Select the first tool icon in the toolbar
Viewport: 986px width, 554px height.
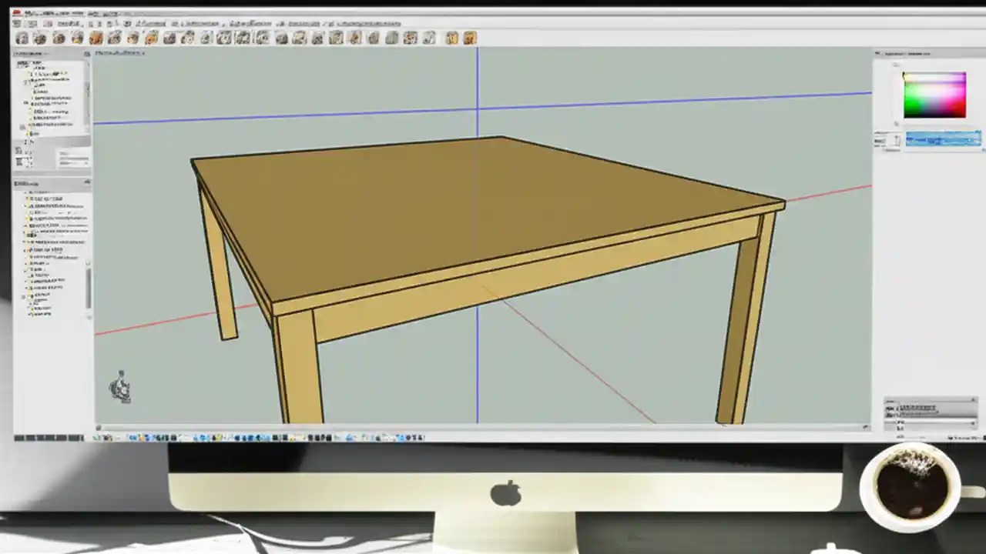(x=22, y=38)
